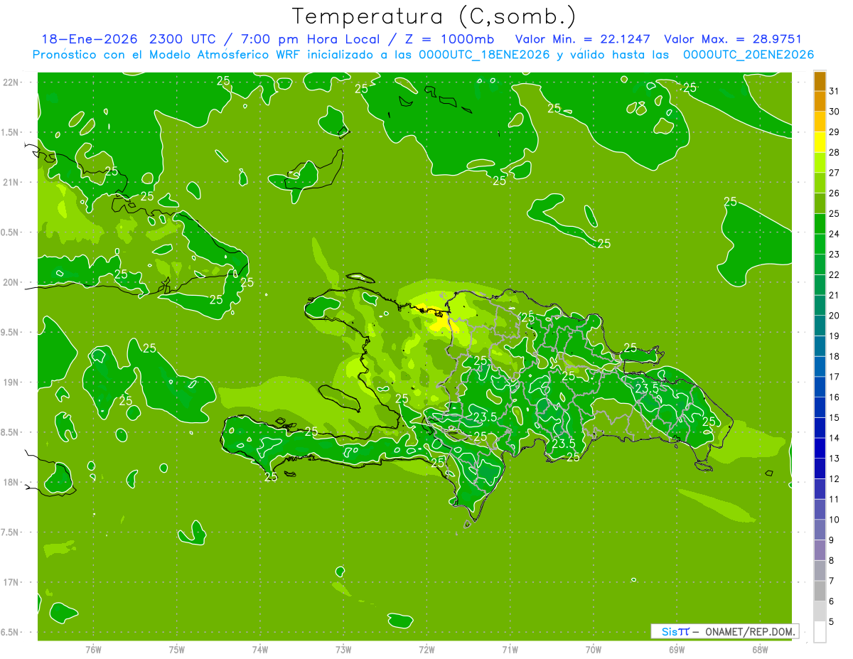The height and width of the screenshot is (659, 853).
Task: Click the '21N' latitude axis label
Action: click(x=11, y=182)
